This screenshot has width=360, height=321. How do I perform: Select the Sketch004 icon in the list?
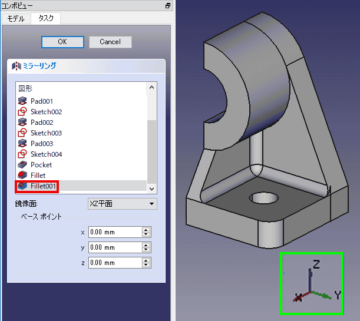pos(22,154)
